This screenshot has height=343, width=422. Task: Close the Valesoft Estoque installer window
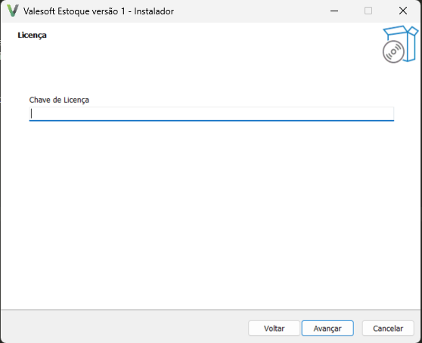pos(403,11)
